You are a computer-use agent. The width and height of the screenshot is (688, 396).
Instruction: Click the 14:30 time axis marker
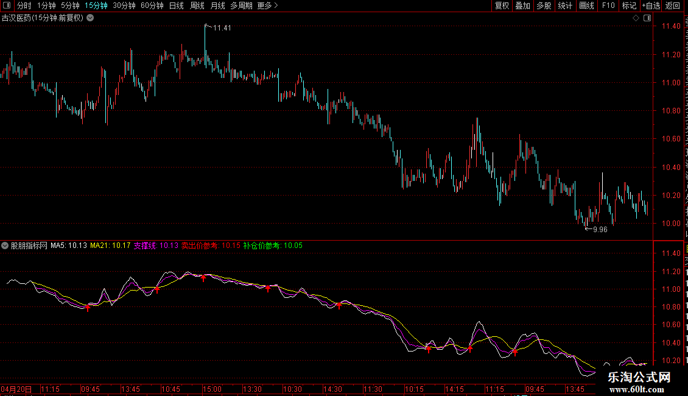point(332,389)
